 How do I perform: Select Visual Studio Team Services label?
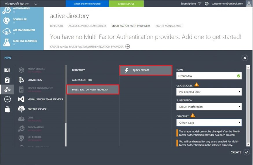(x=45, y=99)
